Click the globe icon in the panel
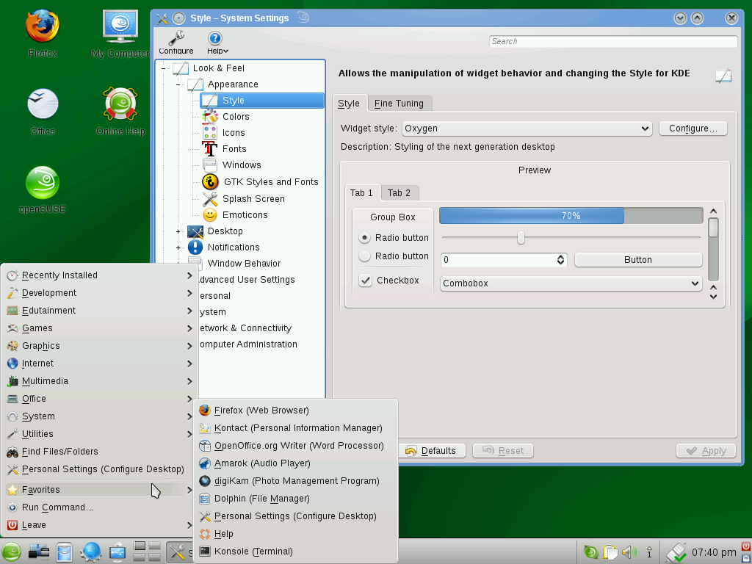The width and height of the screenshot is (752, 564). 90,552
